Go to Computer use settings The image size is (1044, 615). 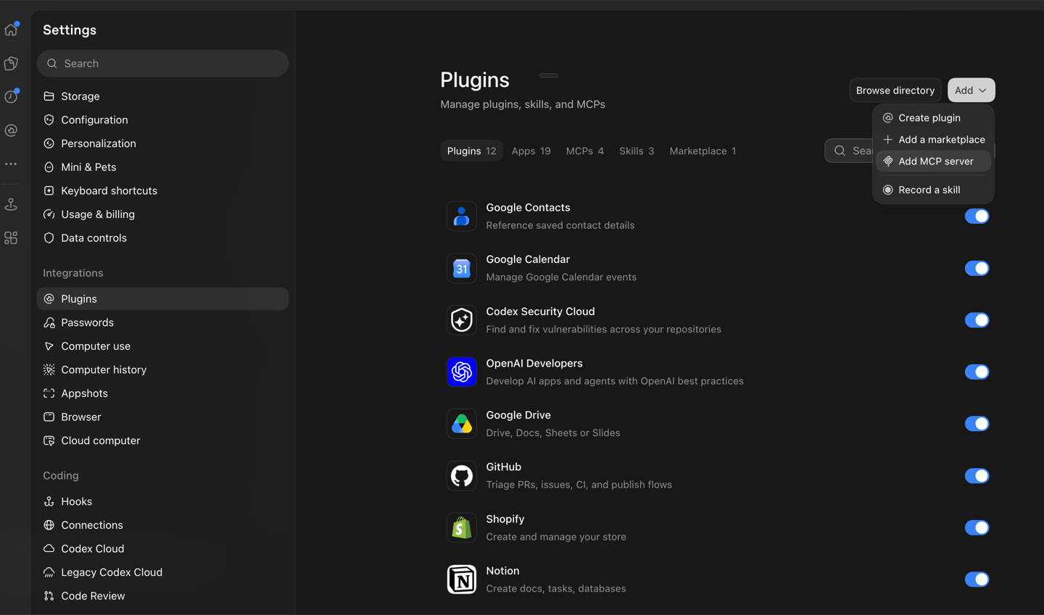[162, 346]
